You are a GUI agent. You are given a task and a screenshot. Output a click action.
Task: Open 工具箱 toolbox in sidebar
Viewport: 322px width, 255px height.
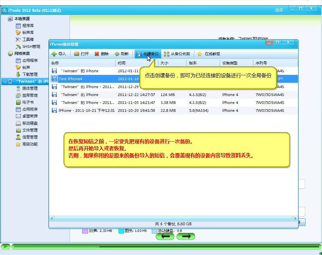tap(28, 39)
